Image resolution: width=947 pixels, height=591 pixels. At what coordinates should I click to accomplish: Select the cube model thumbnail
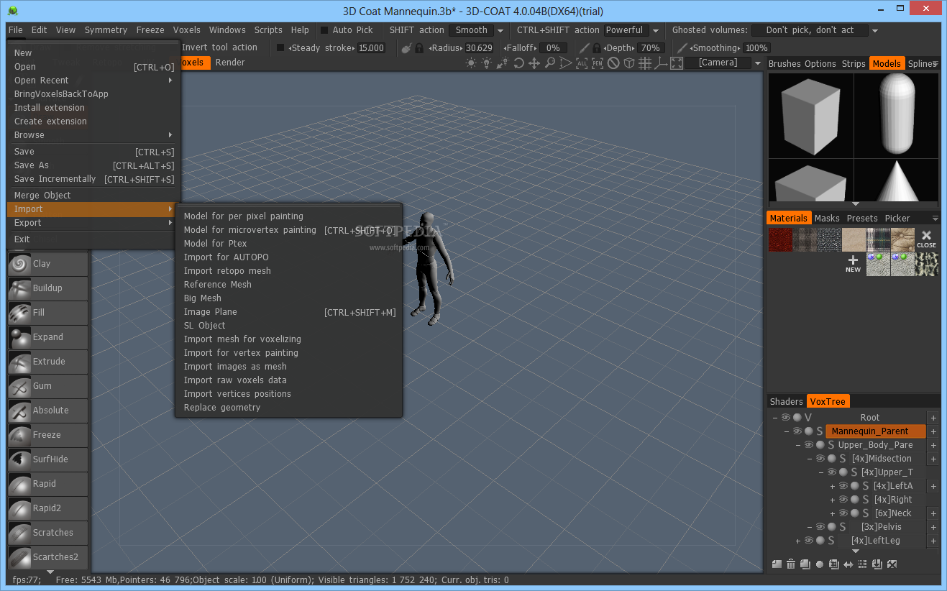coord(810,114)
